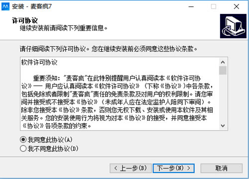The height and width of the screenshot is (179, 249).
Task: Select 我同意此协议(A) radio button
Action: pos(23,140)
